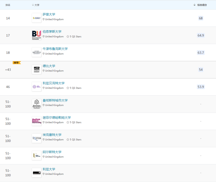The image size is (216, 183).
Task: Click the Exeter university logo
Action: coord(37,138)
